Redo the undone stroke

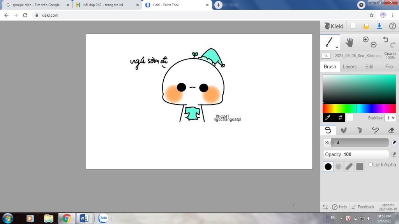click(393, 44)
